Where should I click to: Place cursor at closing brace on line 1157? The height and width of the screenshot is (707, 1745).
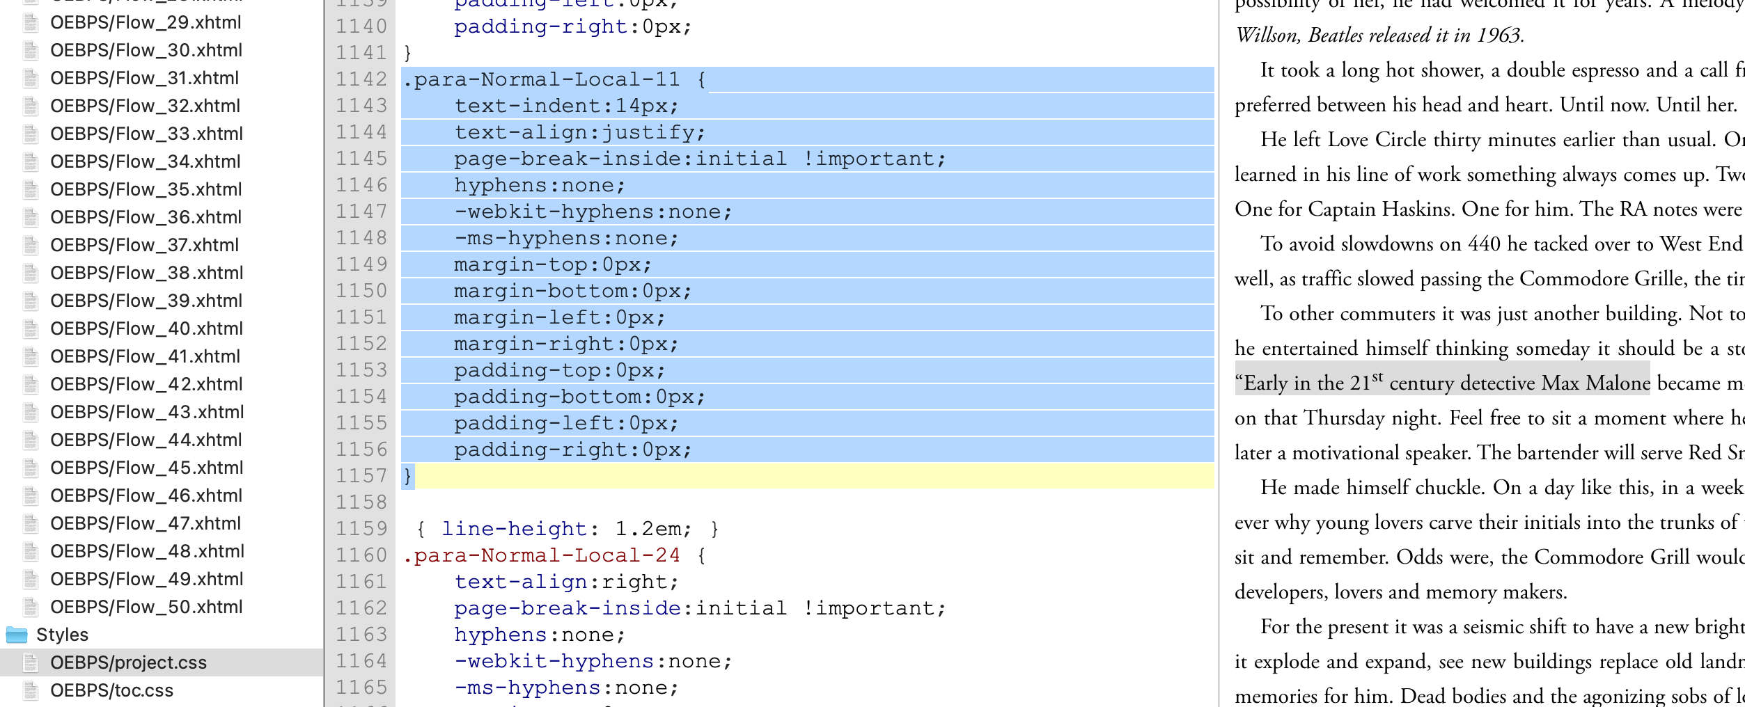coord(408,476)
